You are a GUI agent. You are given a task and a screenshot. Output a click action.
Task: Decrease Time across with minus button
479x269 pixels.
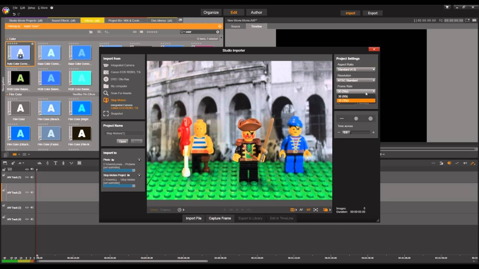click(x=339, y=132)
